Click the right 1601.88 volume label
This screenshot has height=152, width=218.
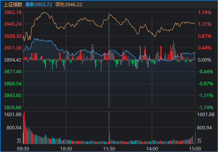pyautogui.click(x=206, y=115)
